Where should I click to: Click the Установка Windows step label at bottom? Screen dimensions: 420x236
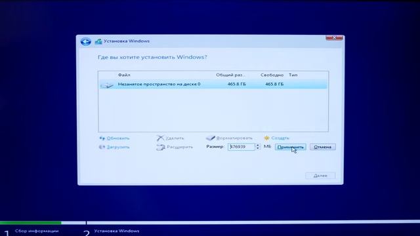tap(117, 231)
